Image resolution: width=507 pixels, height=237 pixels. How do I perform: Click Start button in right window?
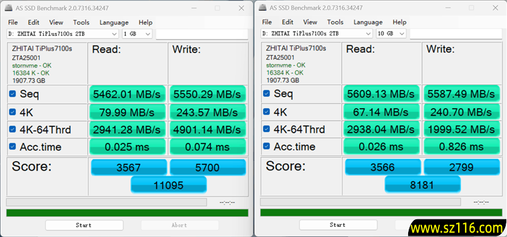[x=338, y=225]
